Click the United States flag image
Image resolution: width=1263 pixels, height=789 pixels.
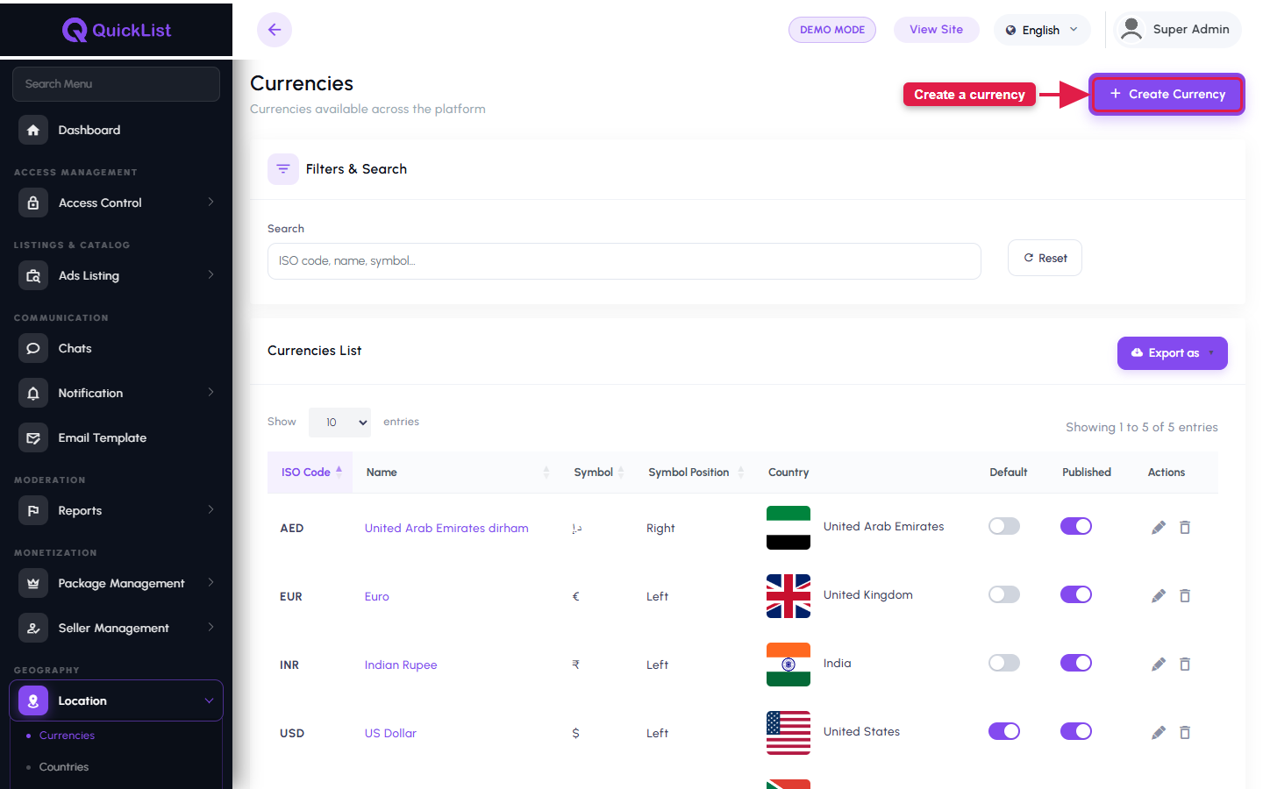788,733
